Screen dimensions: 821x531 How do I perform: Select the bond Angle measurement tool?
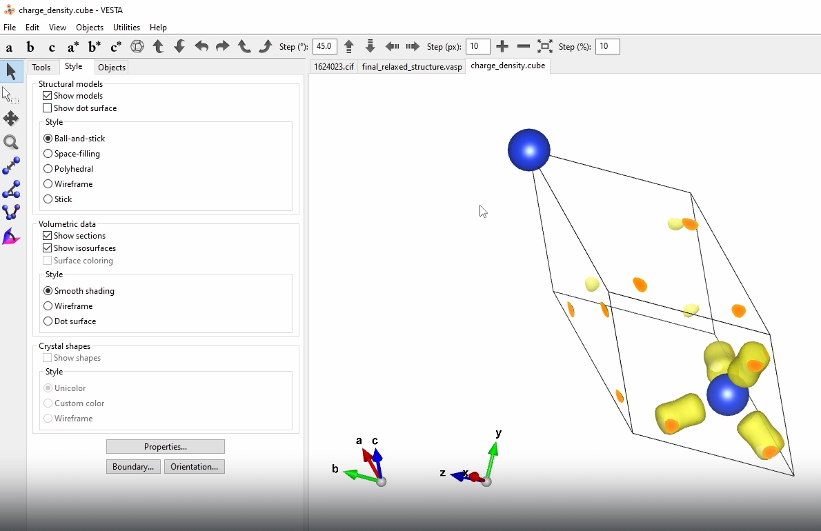pos(11,190)
